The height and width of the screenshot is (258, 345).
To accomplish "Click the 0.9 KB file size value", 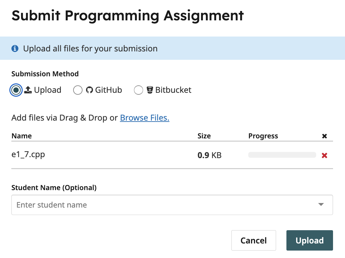I will [x=209, y=155].
